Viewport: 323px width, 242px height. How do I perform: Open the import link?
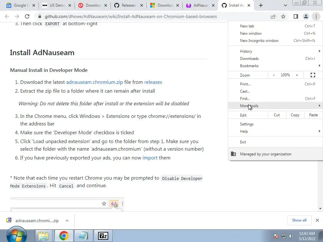coord(150,158)
